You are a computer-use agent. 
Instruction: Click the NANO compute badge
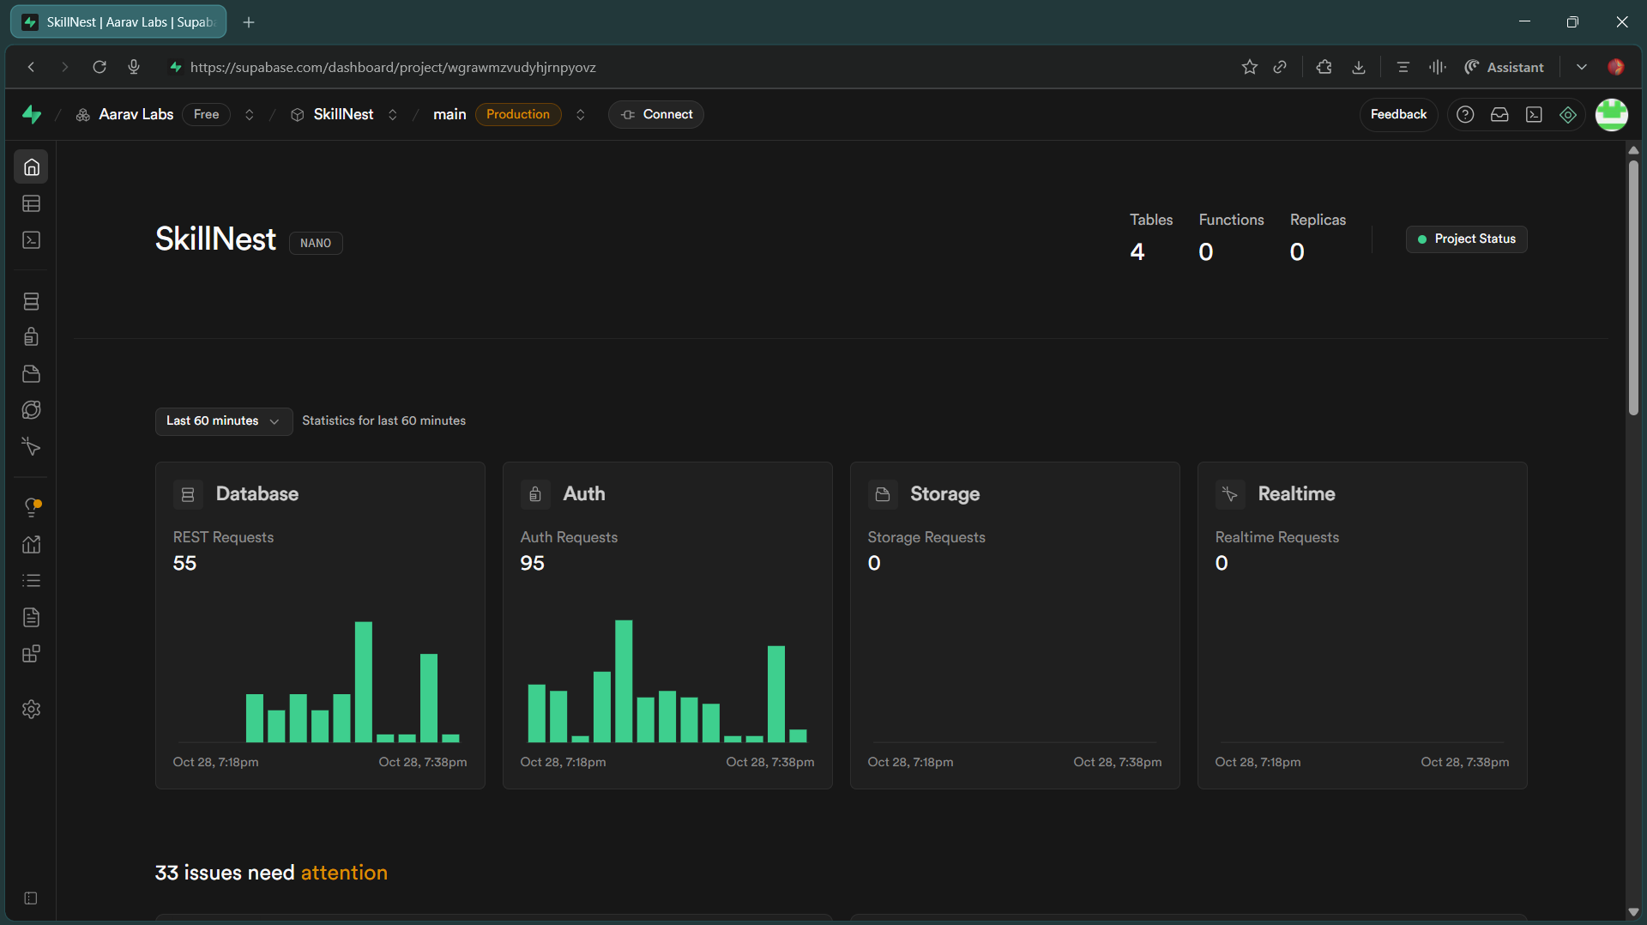coord(316,244)
